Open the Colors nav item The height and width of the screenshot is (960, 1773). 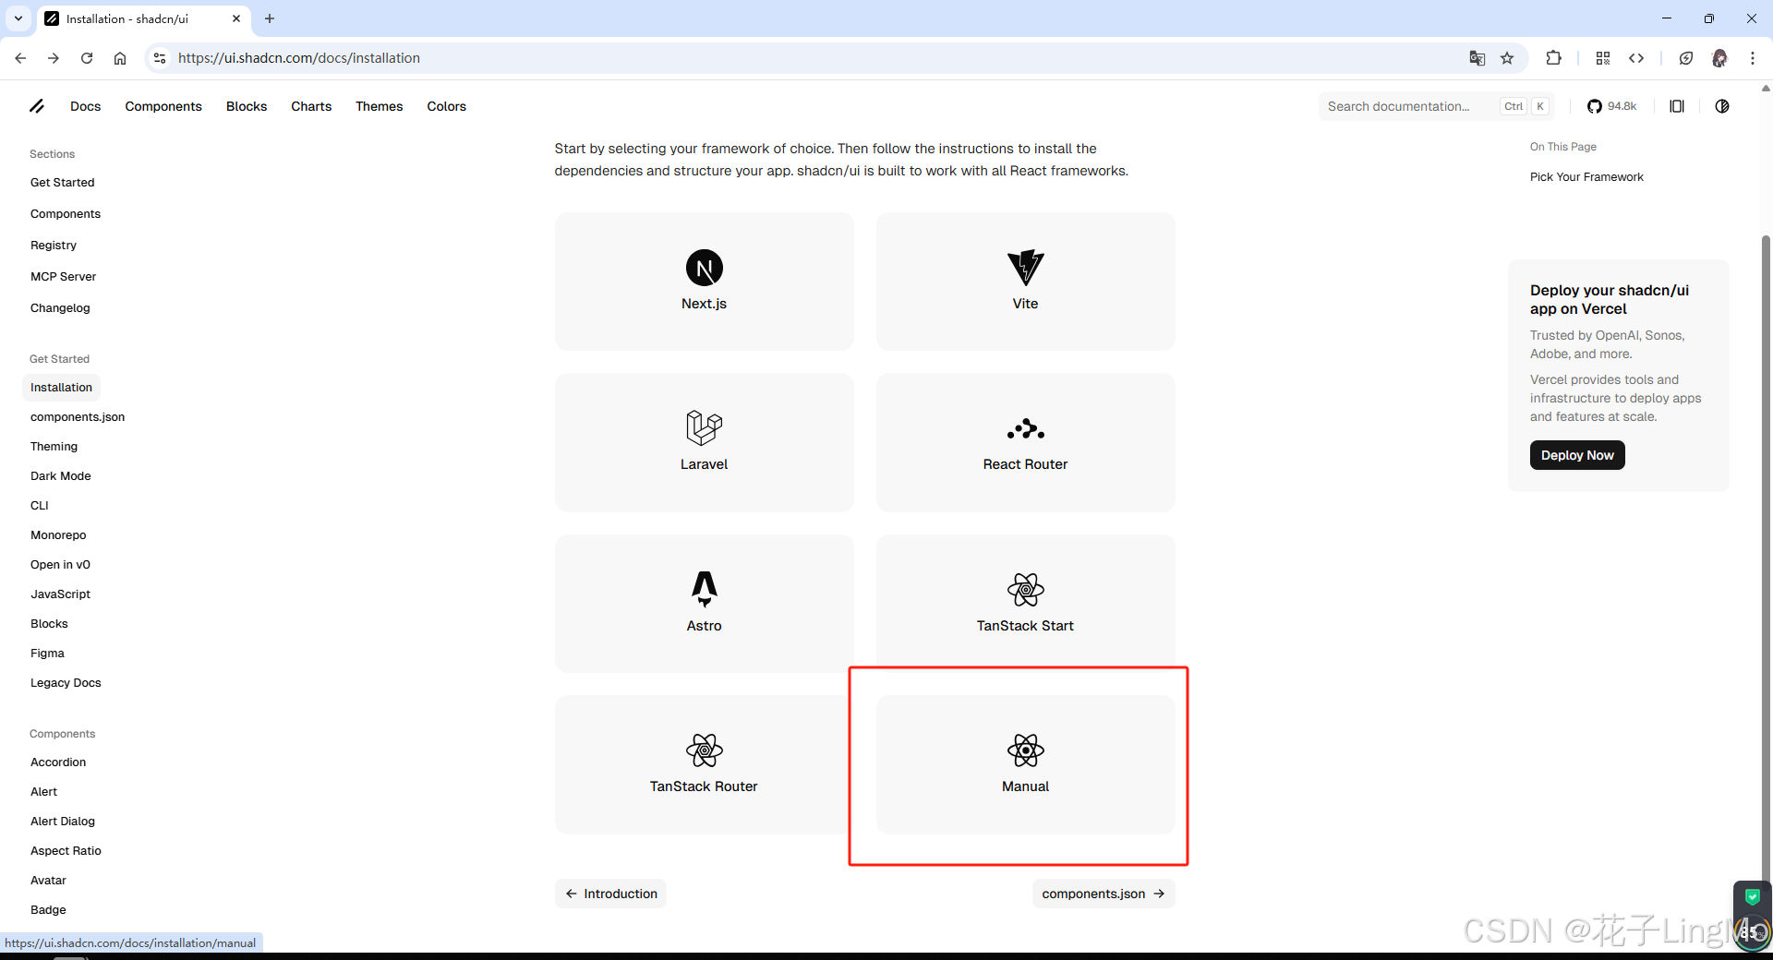447,106
